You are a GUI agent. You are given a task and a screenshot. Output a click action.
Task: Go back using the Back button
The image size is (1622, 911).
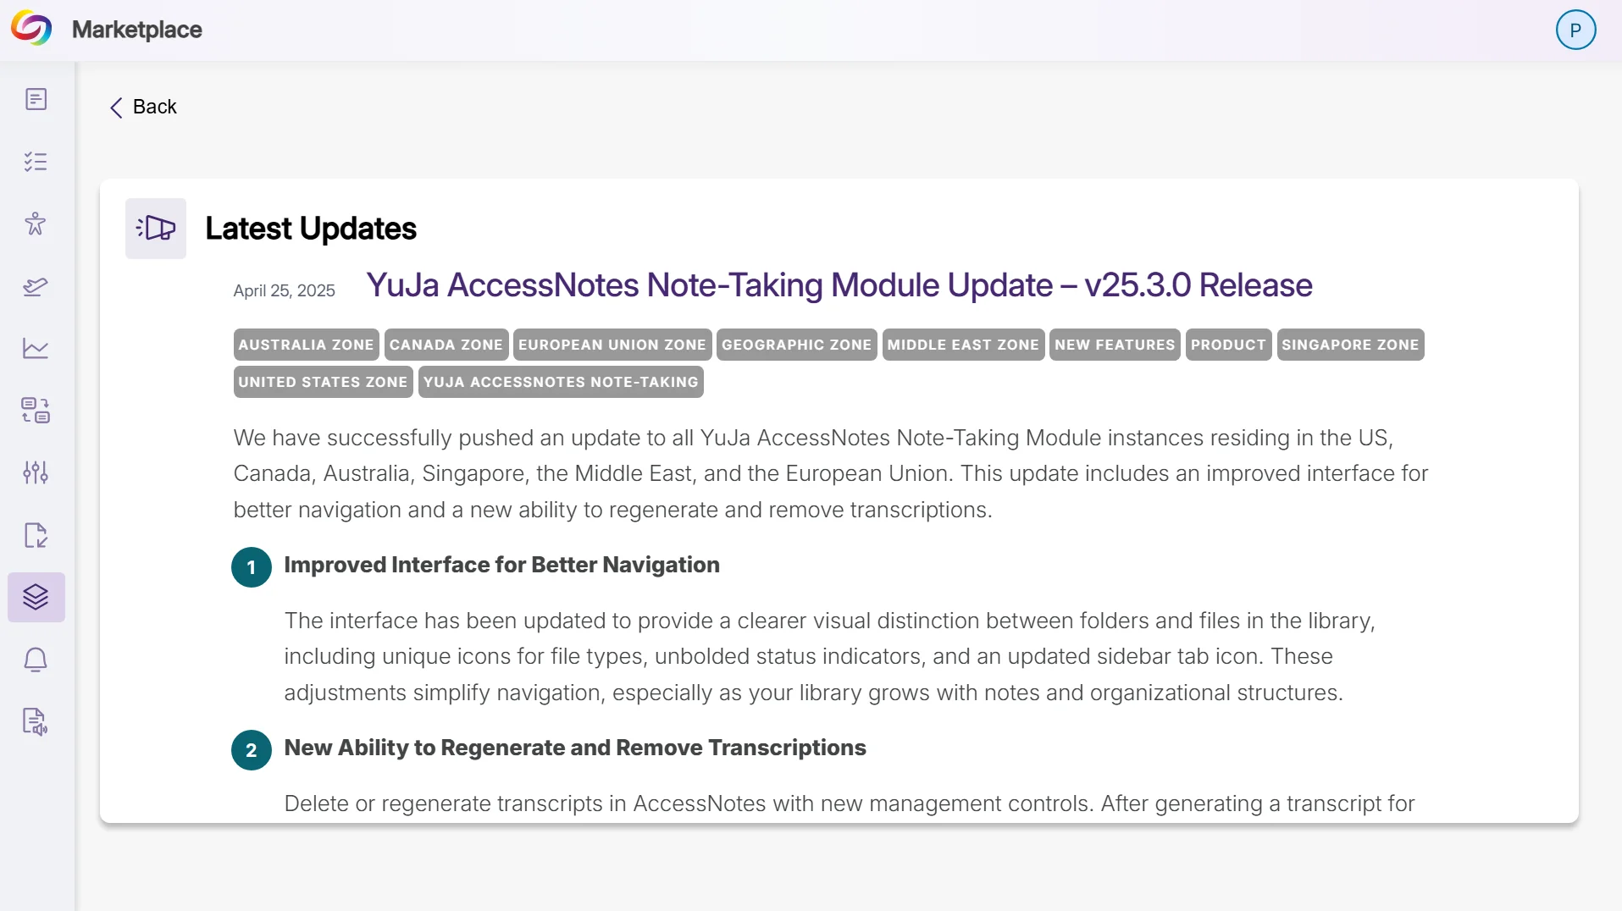[x=143, y=107]
